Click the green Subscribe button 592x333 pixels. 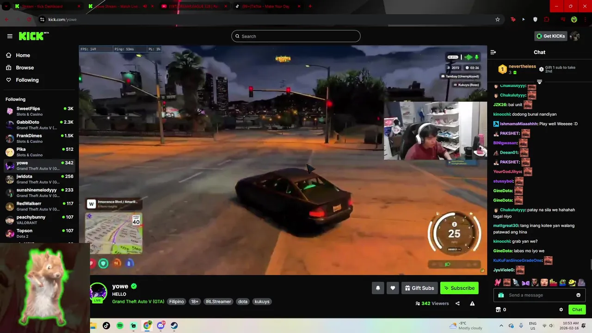[459, 288]
